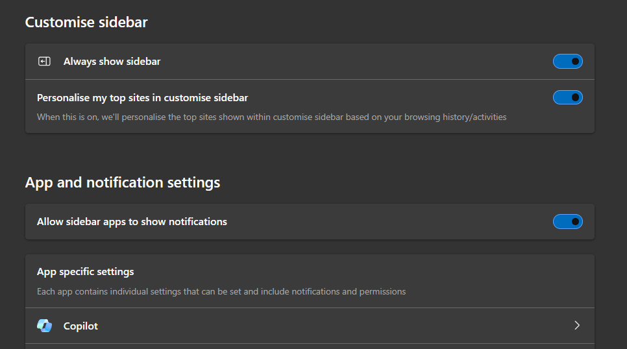Click the Always show sidebar label
The image size is (627, 349).
(x=112, y=62)
